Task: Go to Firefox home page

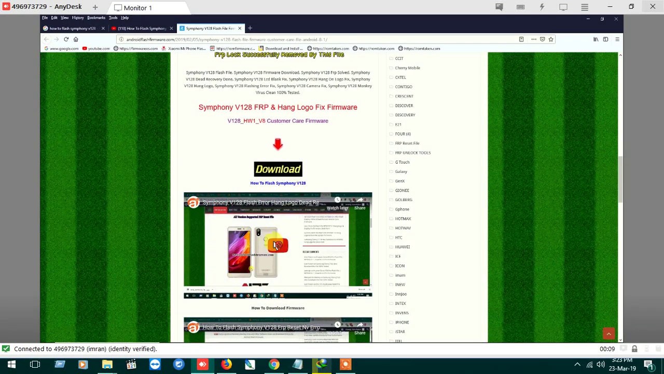Action: [x=76, y=39]
